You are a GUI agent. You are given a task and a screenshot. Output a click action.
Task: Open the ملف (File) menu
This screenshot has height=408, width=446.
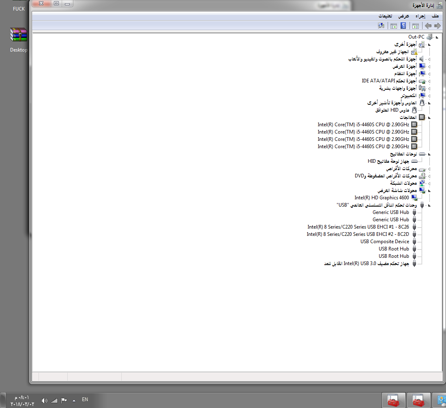point(435,16)
